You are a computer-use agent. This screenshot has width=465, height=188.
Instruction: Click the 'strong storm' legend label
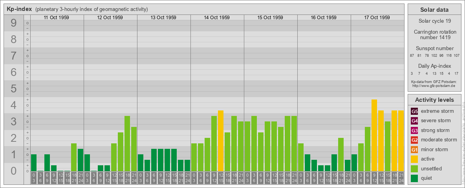click(435, 130)
